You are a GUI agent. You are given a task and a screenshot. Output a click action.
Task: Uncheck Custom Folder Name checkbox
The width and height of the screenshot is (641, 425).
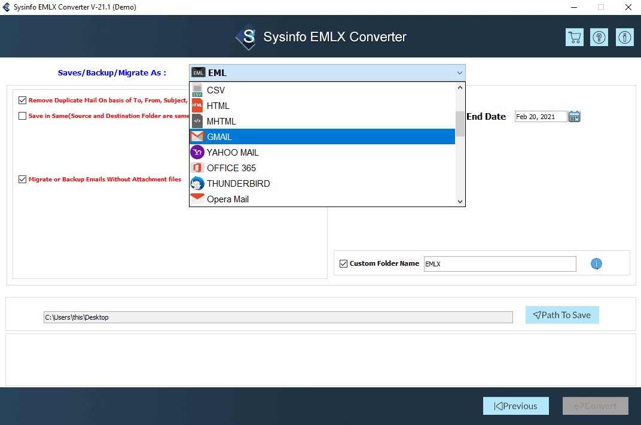343,264
